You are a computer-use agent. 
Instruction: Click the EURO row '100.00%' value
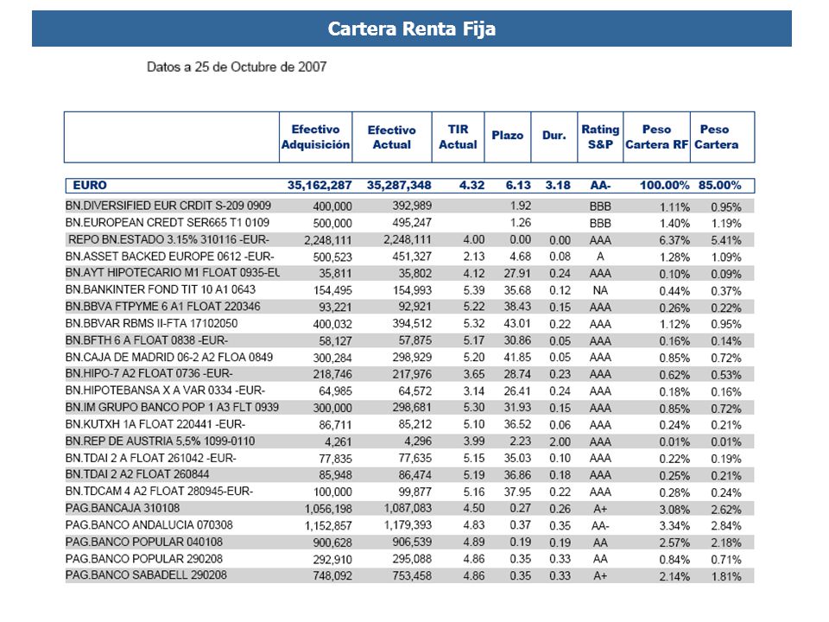(664, 185)
